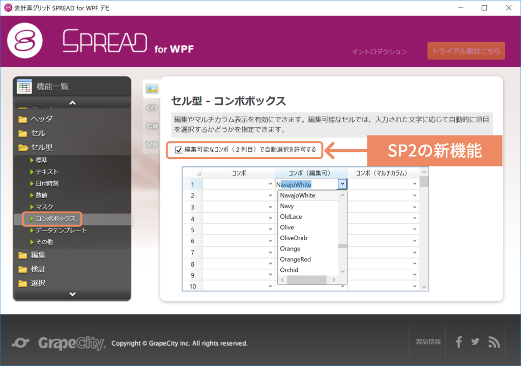521x366 pixels.
Task: Select the 日付時刻 cell type item
Action: coord(45,183)
